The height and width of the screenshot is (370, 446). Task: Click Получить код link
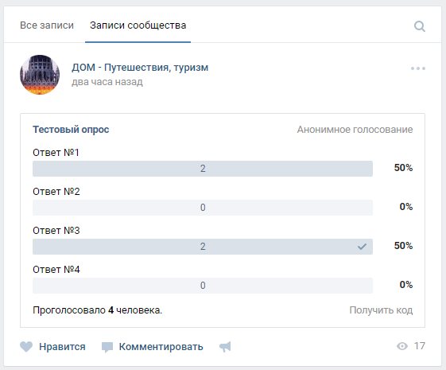click(381, 310)
